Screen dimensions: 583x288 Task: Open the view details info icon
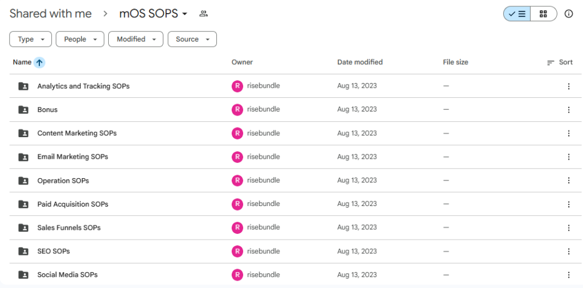coord(568,14)
